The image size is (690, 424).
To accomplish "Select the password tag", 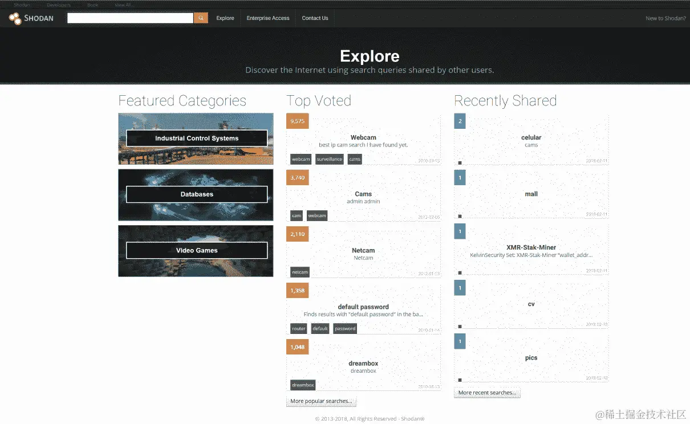I will pyautogui.click(x=345, y=328).
